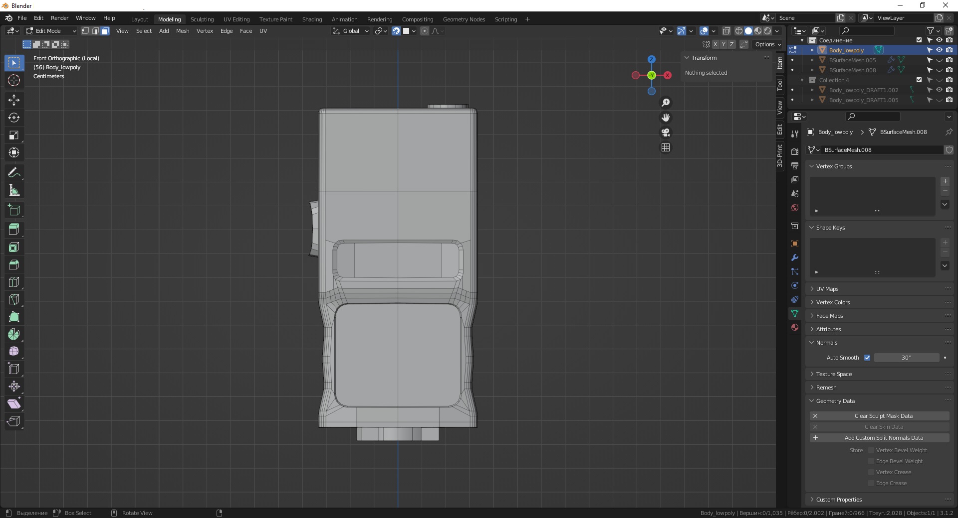The width and height of the screenshot is (958, 518).
Task: Open the Edit Mode dropdown
Action: tap(51, 31)
